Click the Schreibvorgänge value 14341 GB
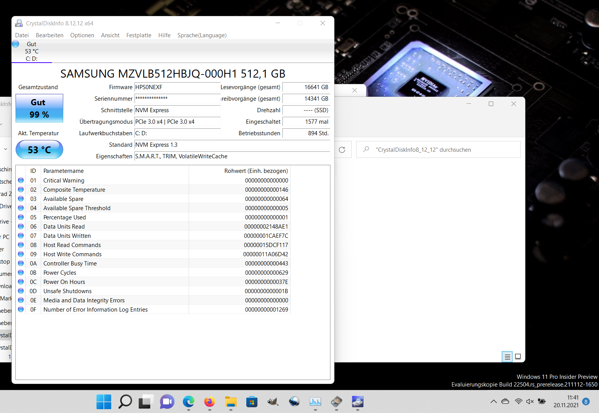 306,99
